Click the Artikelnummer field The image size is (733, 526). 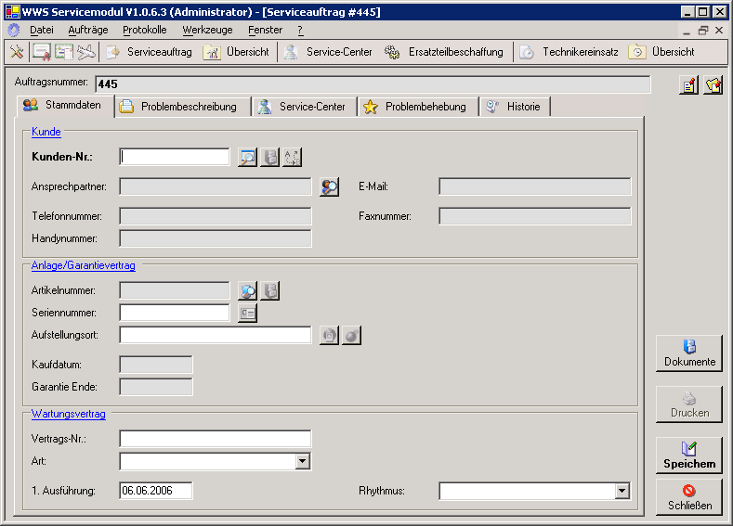[175, 290]
